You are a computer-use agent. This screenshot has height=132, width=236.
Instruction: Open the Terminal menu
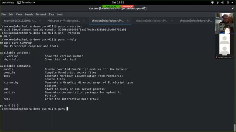coord(41,14)
